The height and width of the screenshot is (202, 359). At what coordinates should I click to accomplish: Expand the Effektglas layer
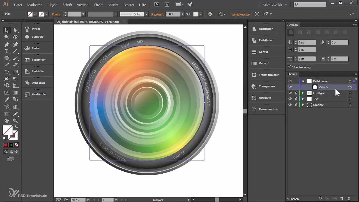point(303,93)
